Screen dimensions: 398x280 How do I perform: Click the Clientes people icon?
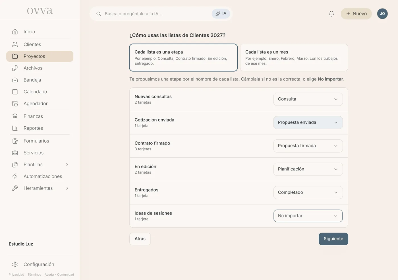(15, 44)
